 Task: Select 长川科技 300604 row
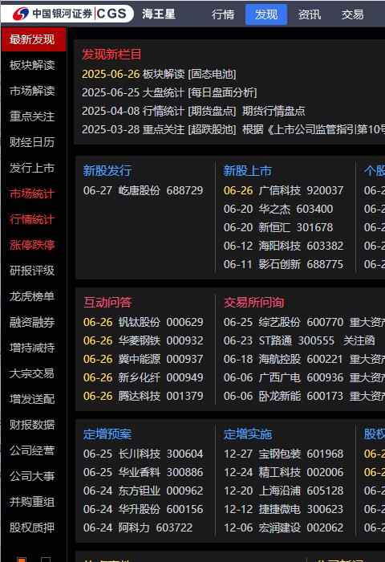tap(144, 454)
